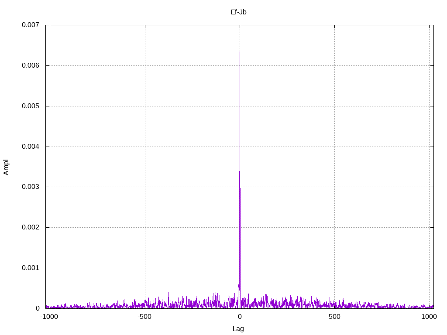Click the 0.004 y-axis tick label
447x335 pixels.
[x=31, y=147]
